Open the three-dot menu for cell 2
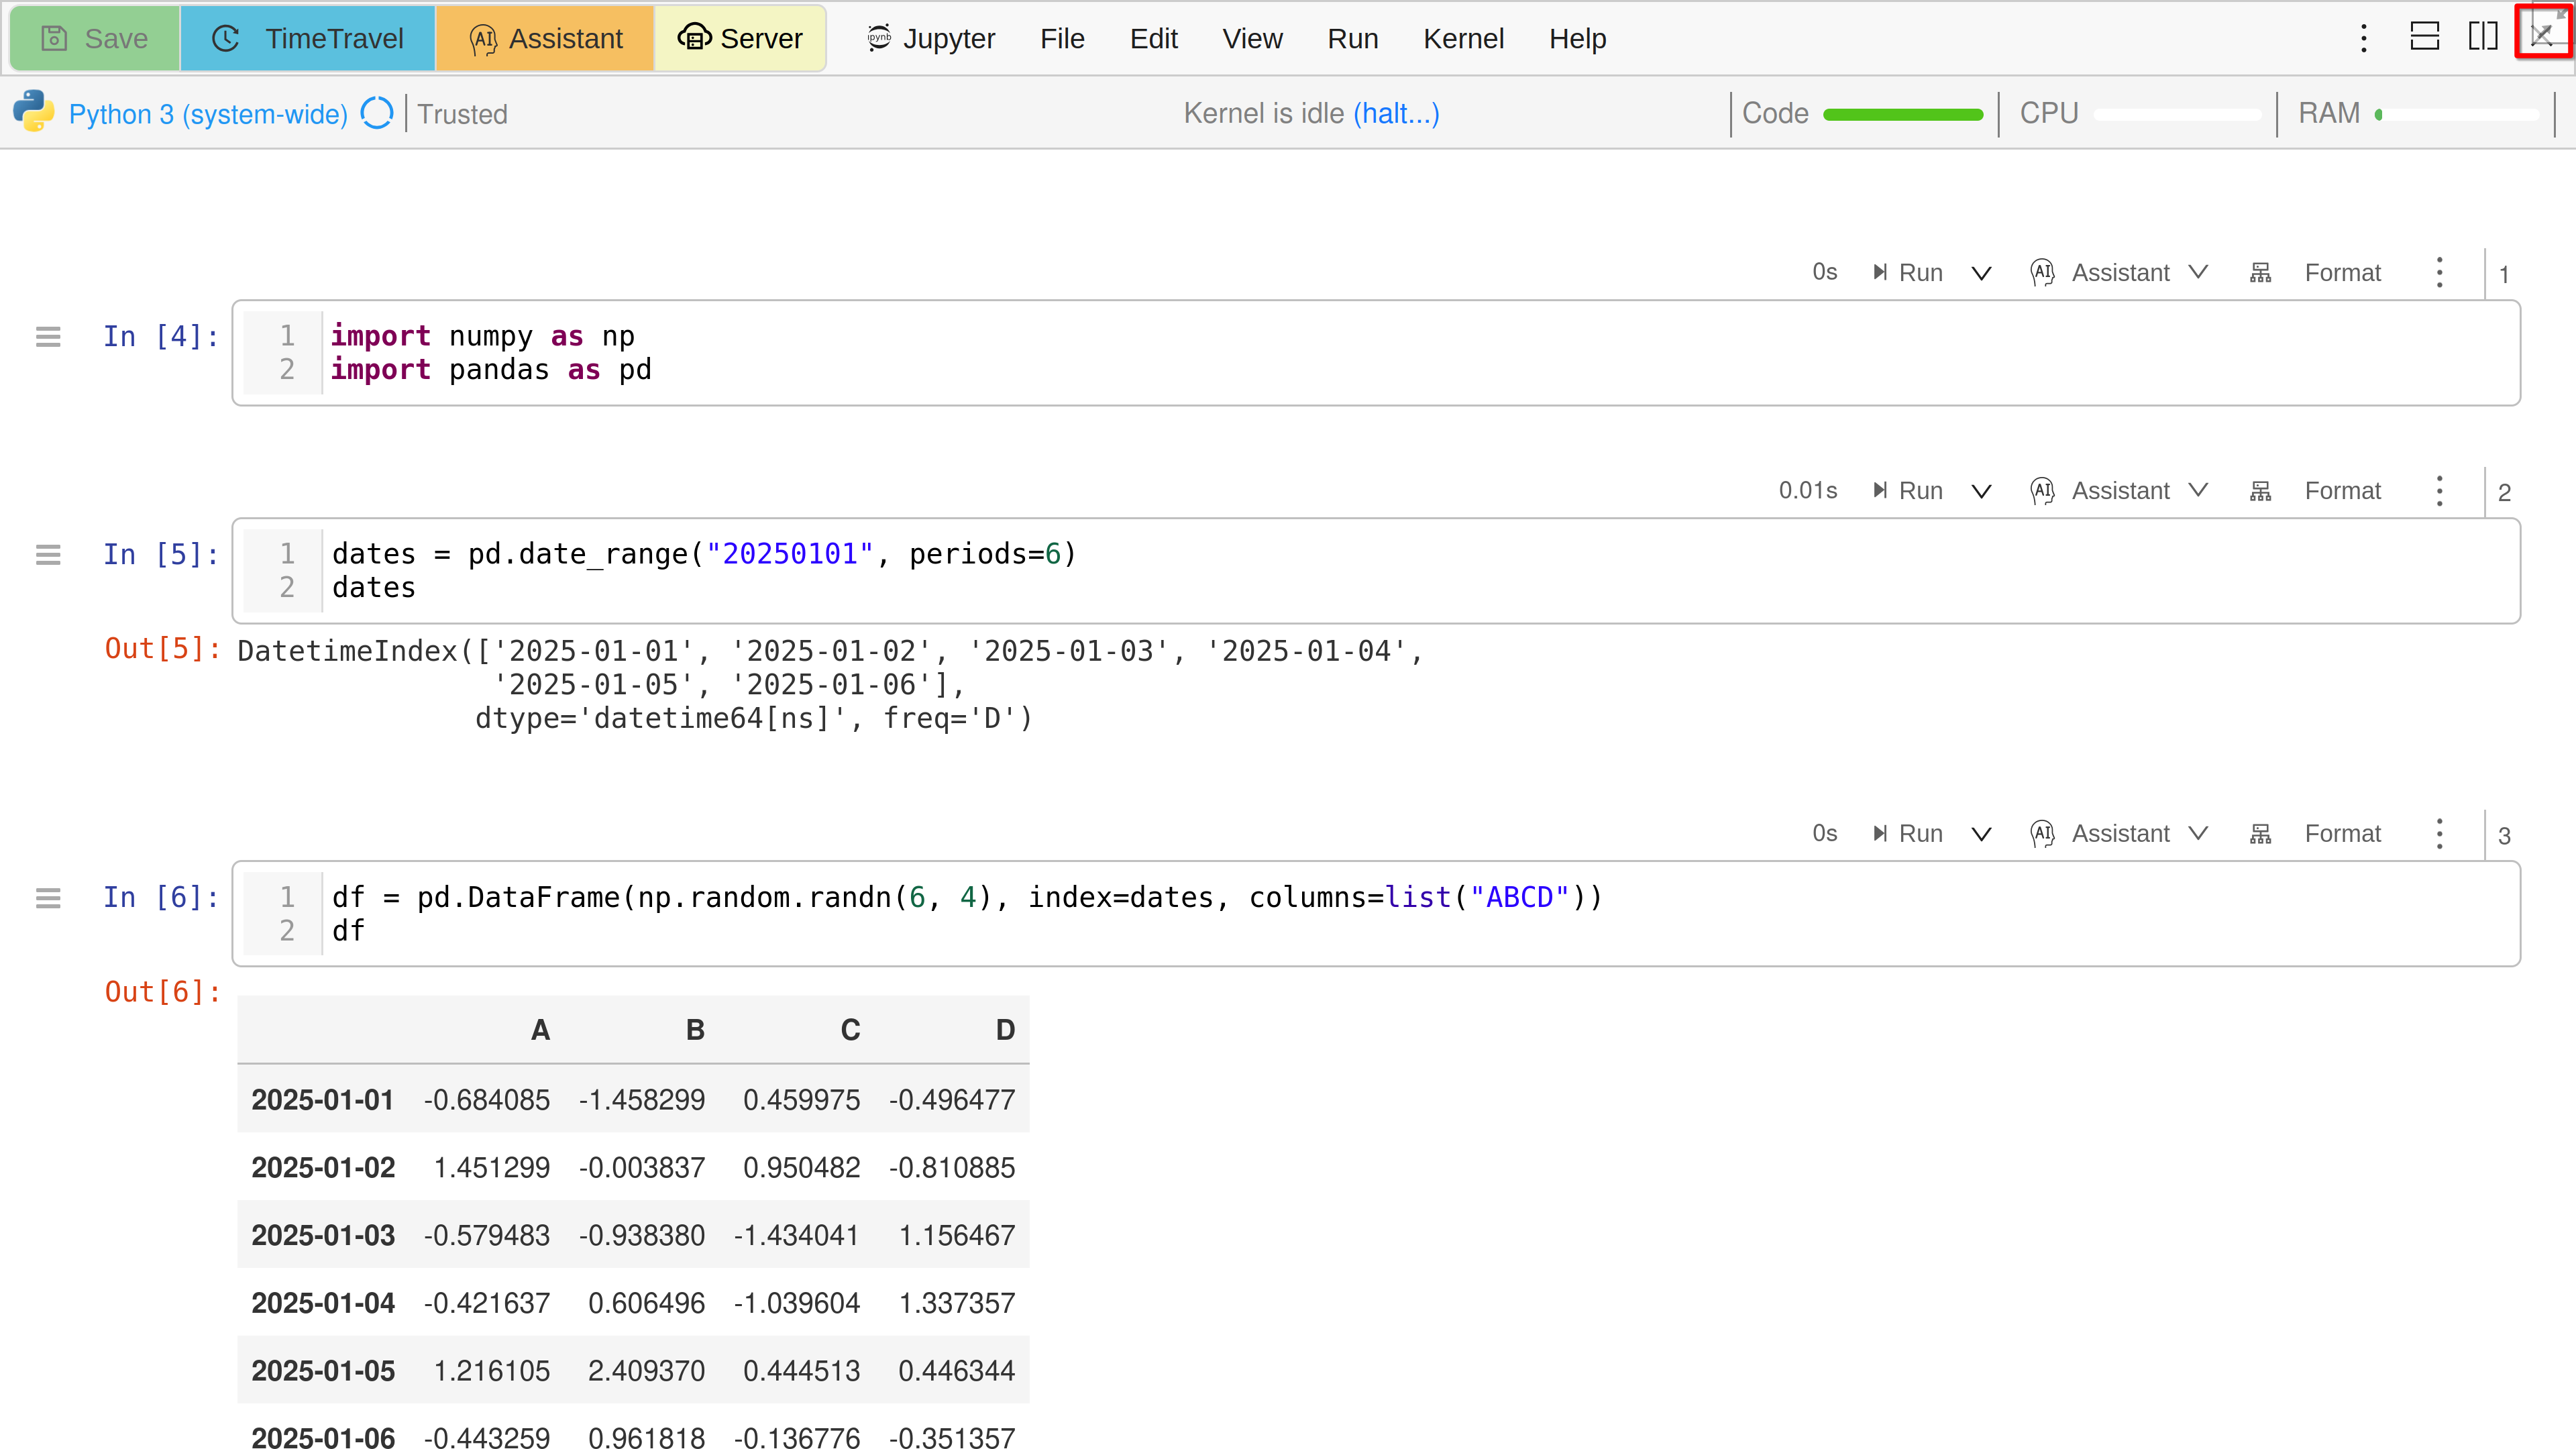Viewport: 2576px width, 1449px height. click(2439, 491)
